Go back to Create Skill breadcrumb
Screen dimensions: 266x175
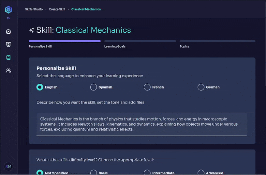click(x=57, y=9)
